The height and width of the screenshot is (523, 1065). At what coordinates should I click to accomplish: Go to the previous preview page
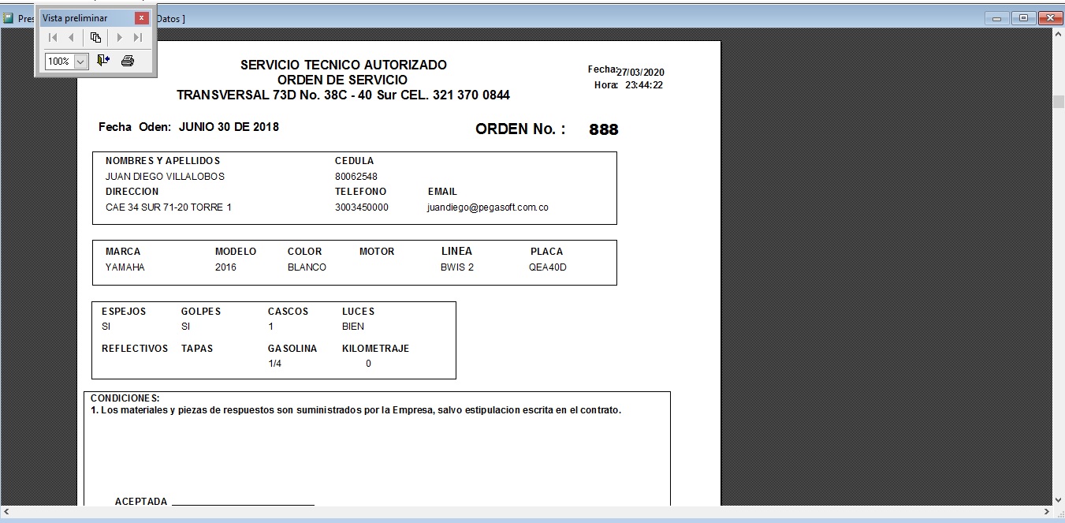click(x=71, y=37)
